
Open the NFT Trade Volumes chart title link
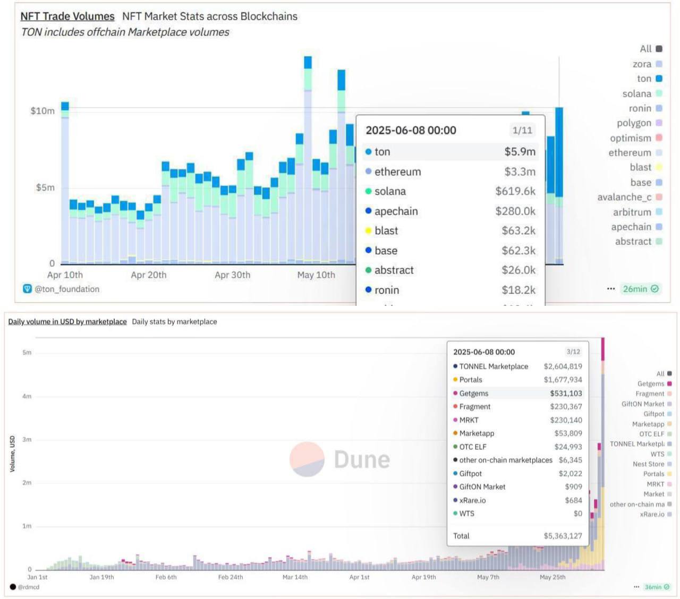point(67,16)
